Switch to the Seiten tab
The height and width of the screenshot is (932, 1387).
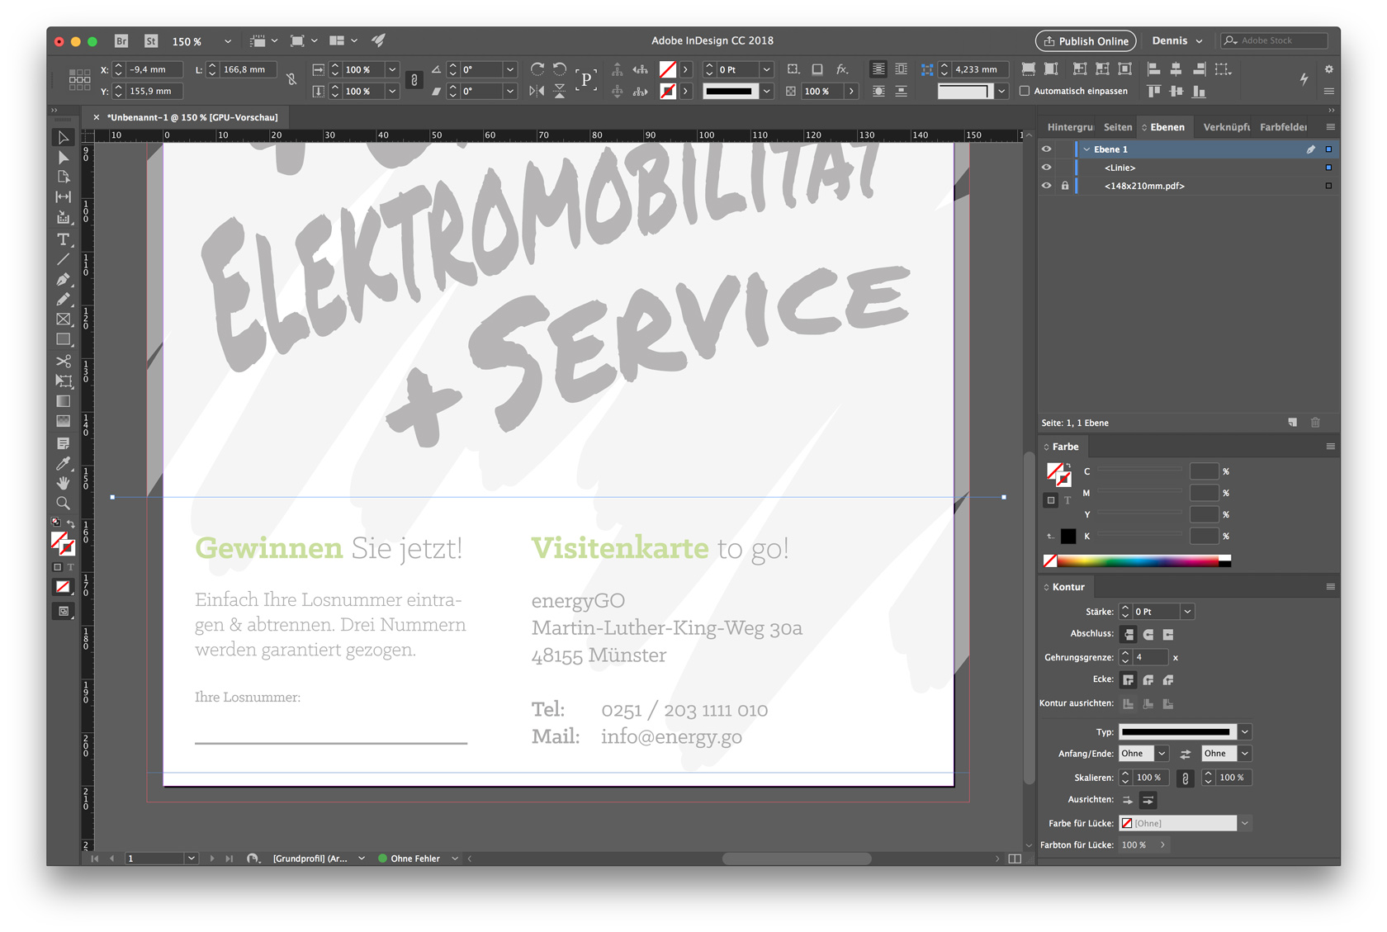click(x=1118, y=127)
